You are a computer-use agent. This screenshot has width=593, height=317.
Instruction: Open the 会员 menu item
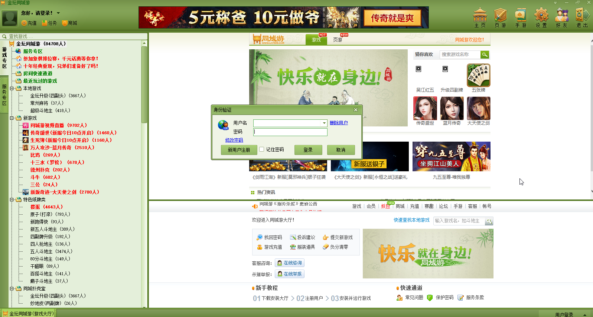pos(371,206)
